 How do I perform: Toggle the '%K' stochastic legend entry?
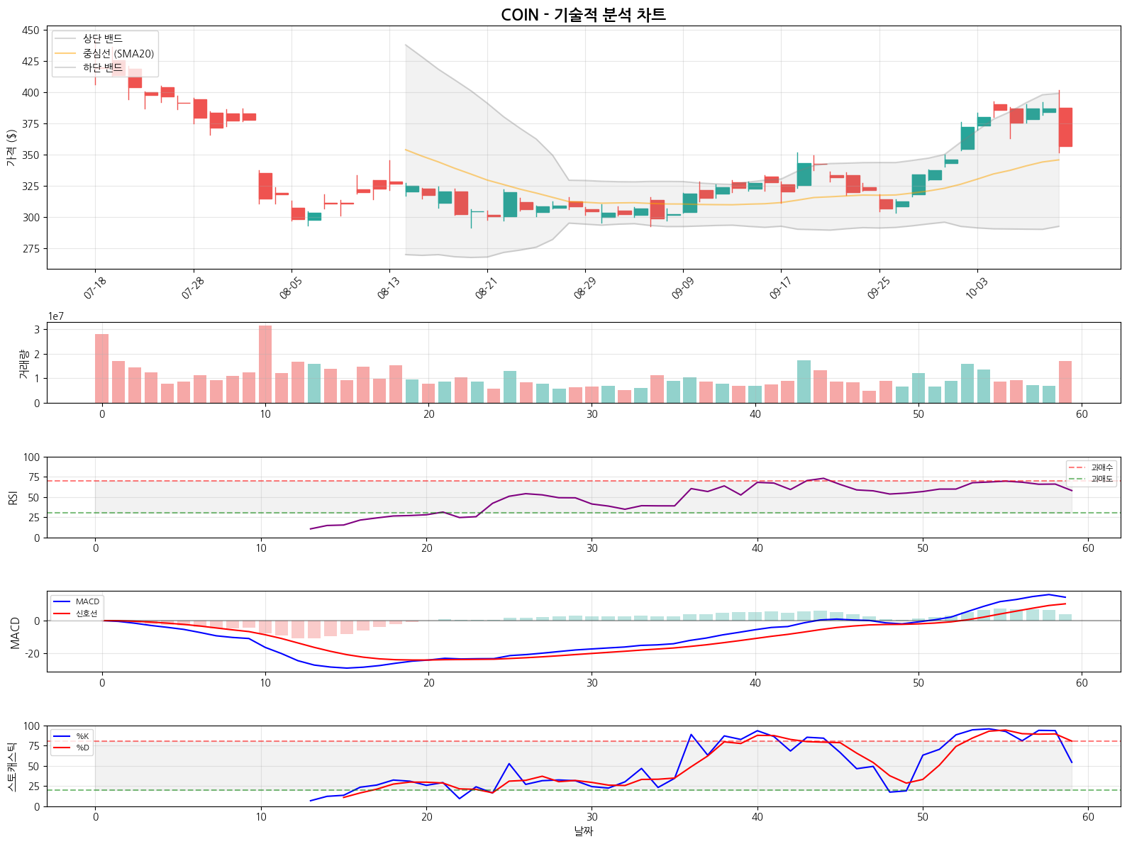82,736
